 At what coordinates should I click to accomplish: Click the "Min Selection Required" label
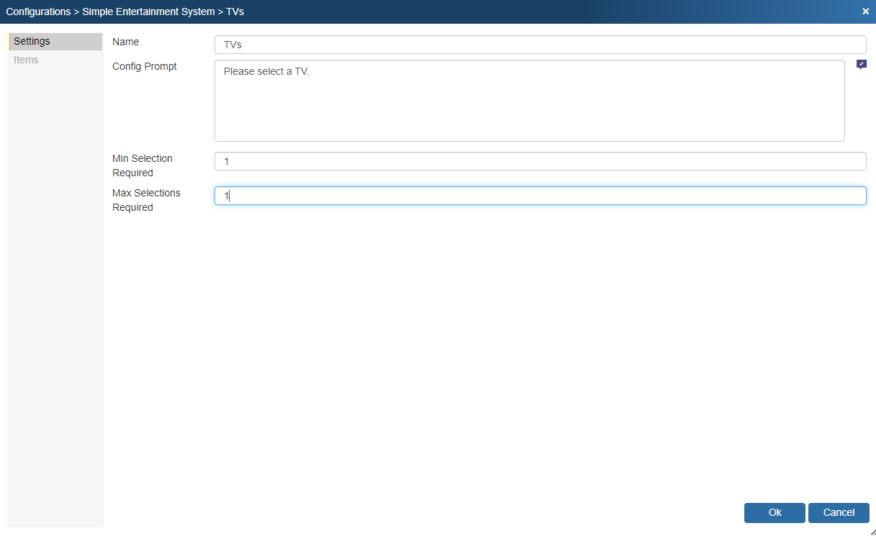(x=143, y=165)
